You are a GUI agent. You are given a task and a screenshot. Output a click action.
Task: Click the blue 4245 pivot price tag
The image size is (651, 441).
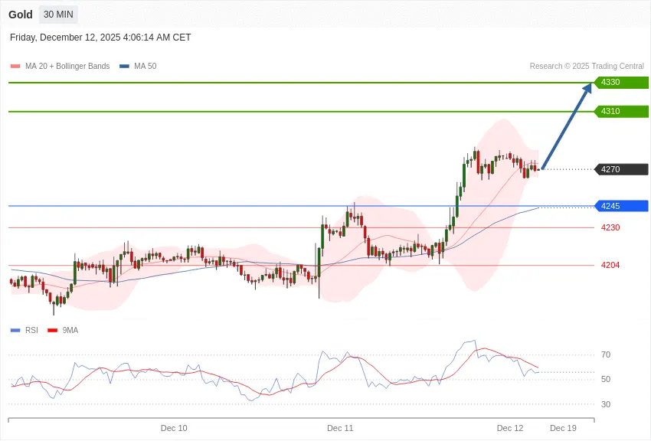click(x=620, y=206)
